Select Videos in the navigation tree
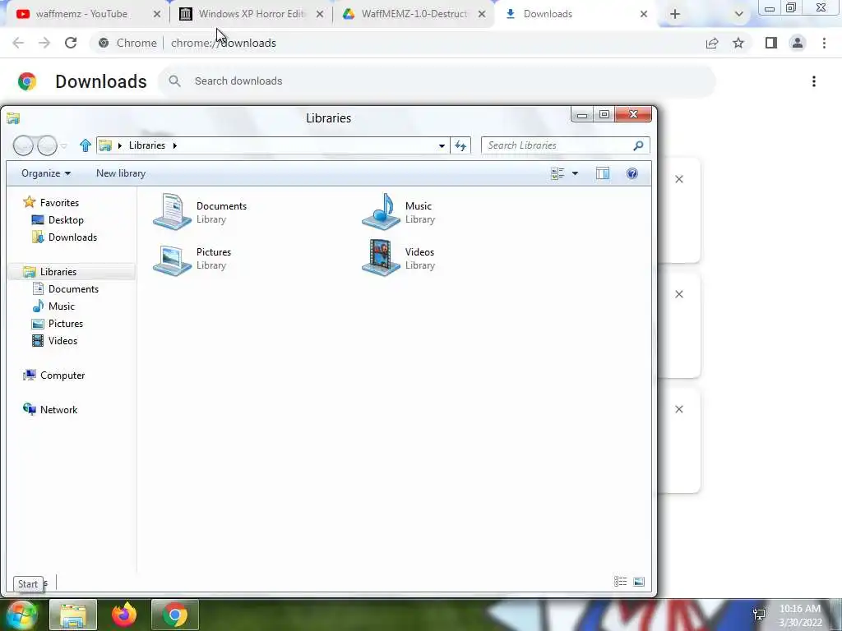 (x=55, y=341)
